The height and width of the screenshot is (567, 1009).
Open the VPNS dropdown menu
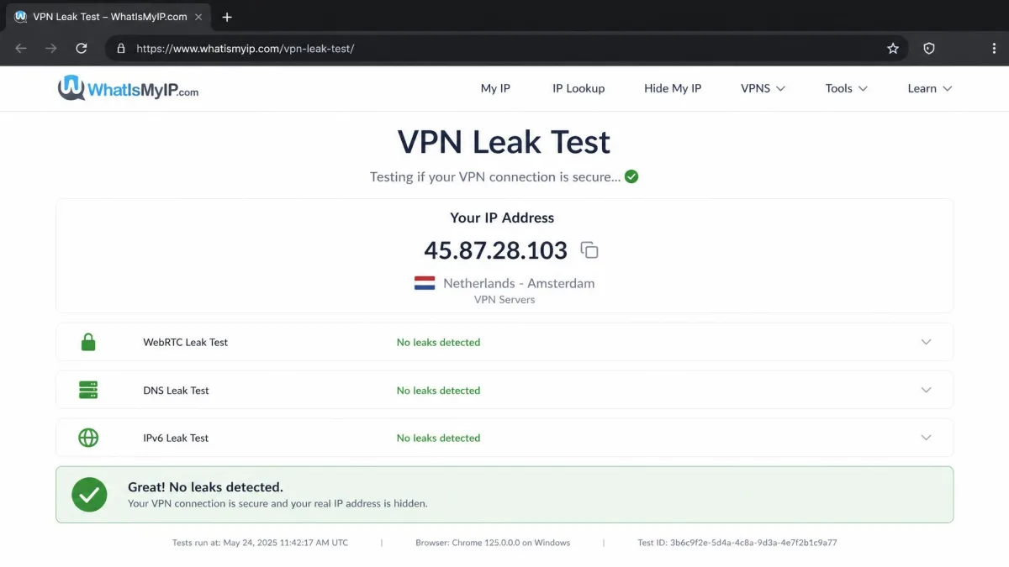[x=763, y=88]
